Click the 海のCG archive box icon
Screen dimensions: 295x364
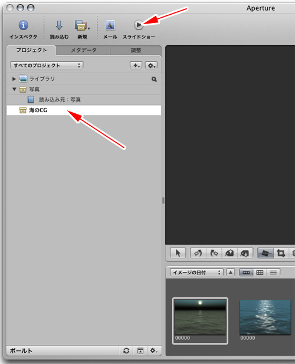coord(23,110)
